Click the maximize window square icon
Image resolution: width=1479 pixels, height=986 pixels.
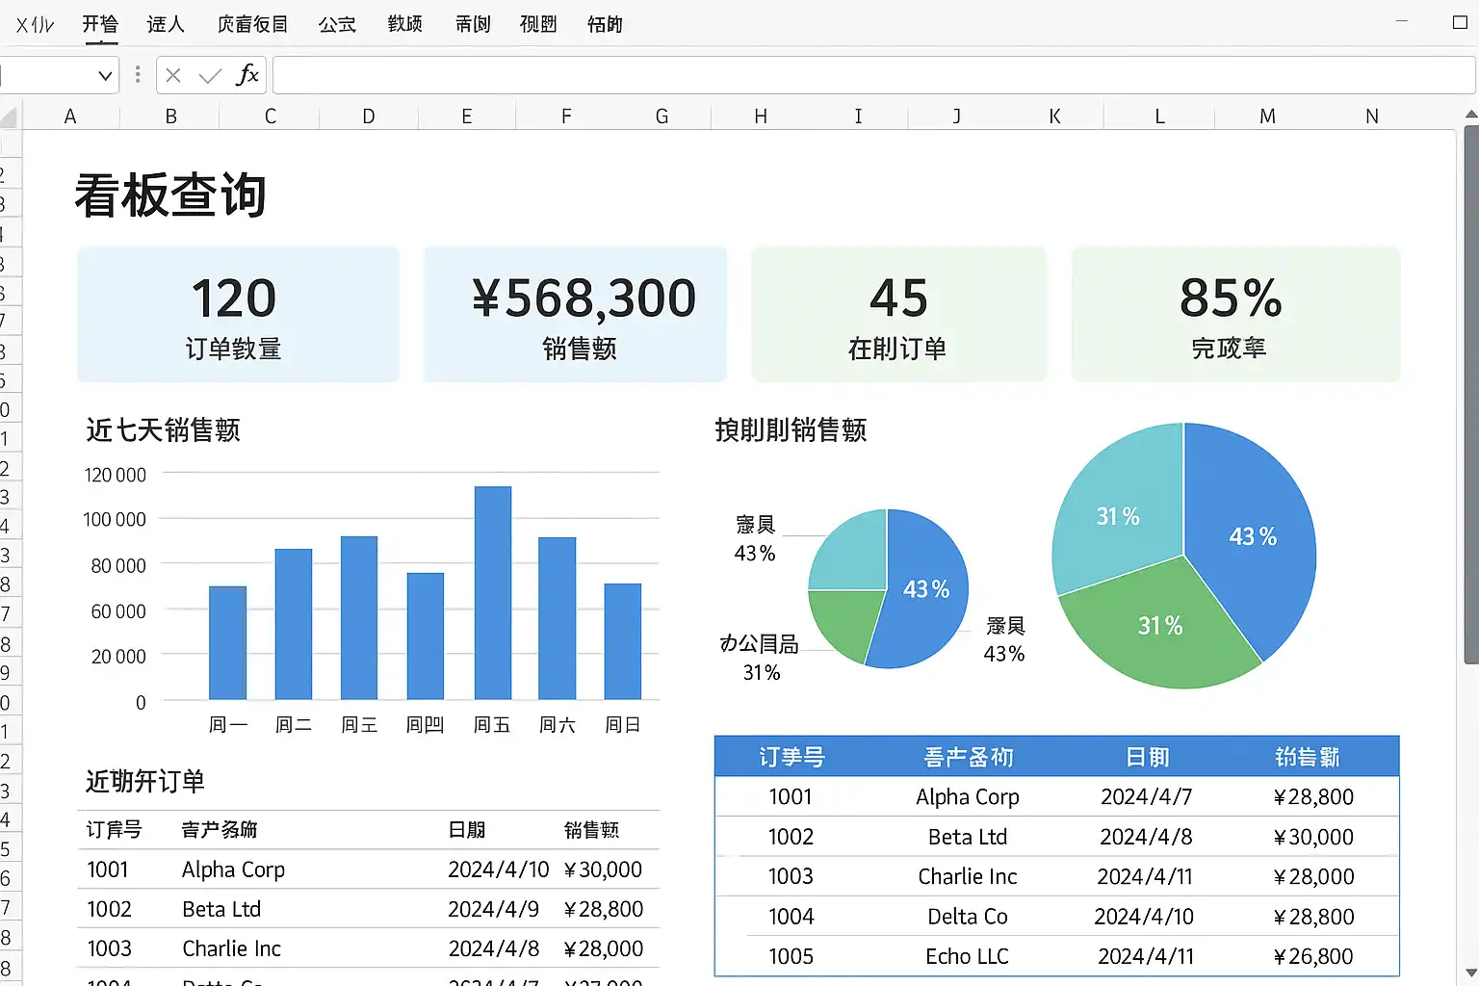pyautogui.click(x=1460, y=22)
